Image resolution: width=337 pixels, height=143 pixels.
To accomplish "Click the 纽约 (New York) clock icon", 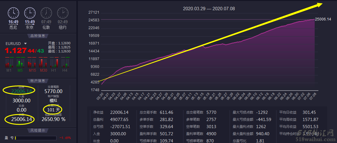I will click(63, 13).
